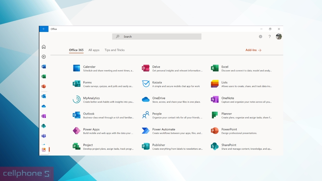Click 'A simple and secure mobile chat app' description
Image resolution: width=322 pixels, height=181 pixels.
(x=176, y=86)
